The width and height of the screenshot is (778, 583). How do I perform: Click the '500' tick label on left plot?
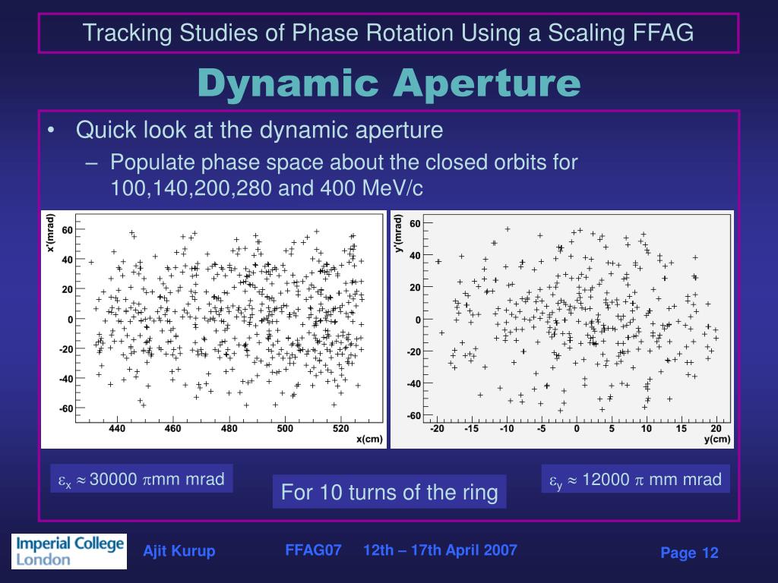click(285, 428)
